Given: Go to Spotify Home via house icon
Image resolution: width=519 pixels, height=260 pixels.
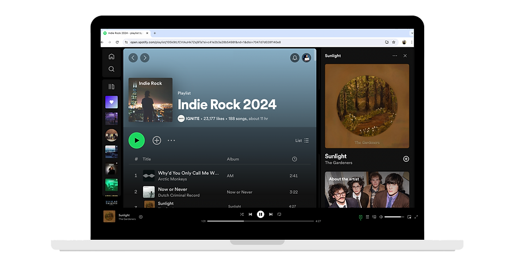Looking at the screenshot, I should 112,56.
